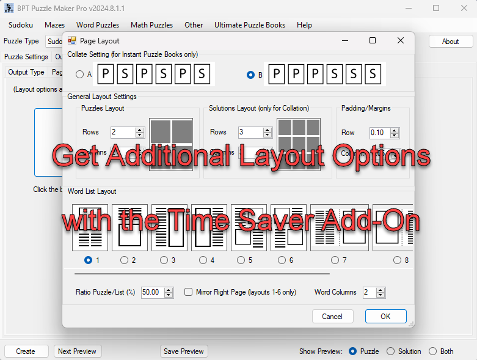Open the Math Puzzles menu
Screen dimensions: 477x360
(x=152, y=25)
